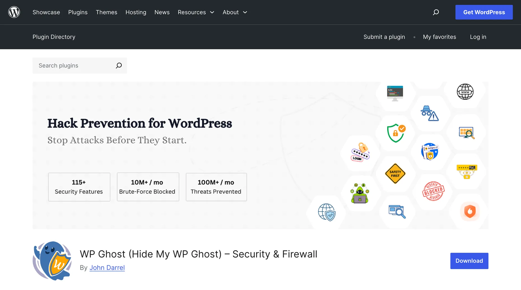Screen dimensions: 521x290
Task: Open the Themes menu item
Action: [106, 12]
